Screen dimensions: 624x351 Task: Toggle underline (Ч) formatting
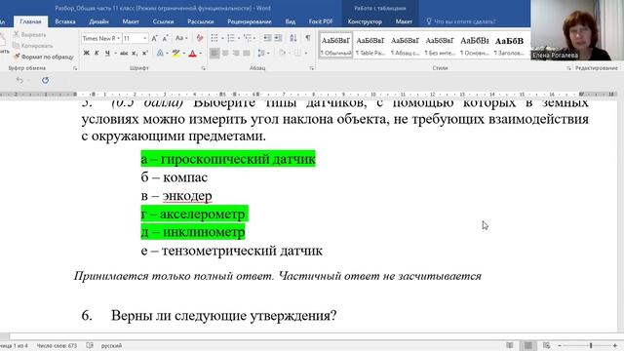107,53
